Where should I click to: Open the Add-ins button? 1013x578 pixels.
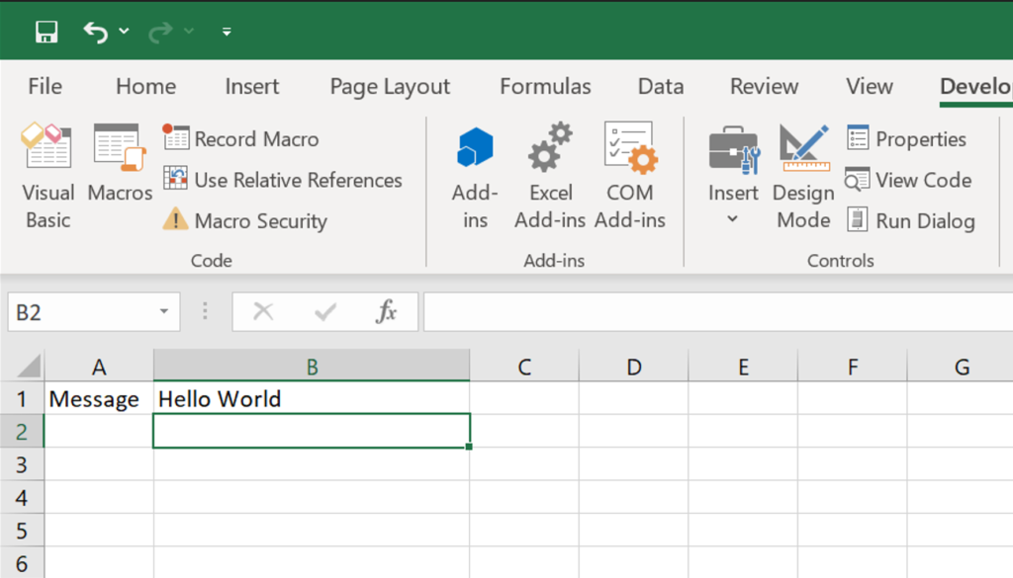click(x=475, y=176)
